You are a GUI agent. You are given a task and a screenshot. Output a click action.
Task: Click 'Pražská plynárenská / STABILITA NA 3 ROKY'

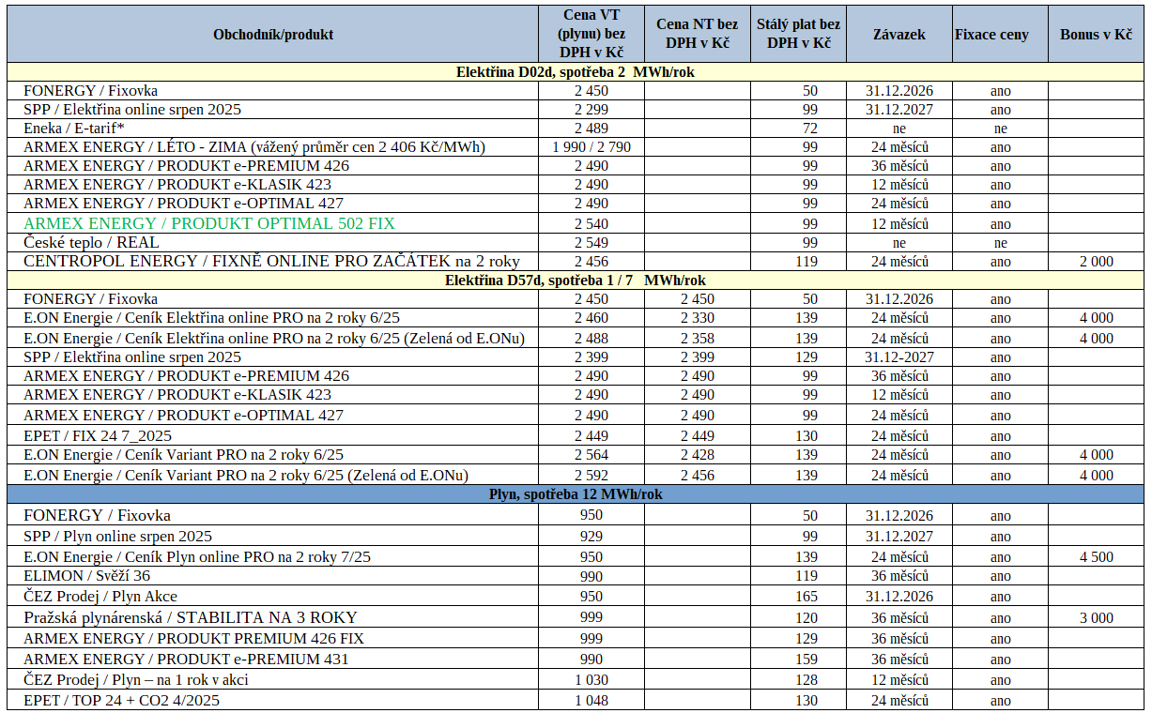(x=191, y=617)
